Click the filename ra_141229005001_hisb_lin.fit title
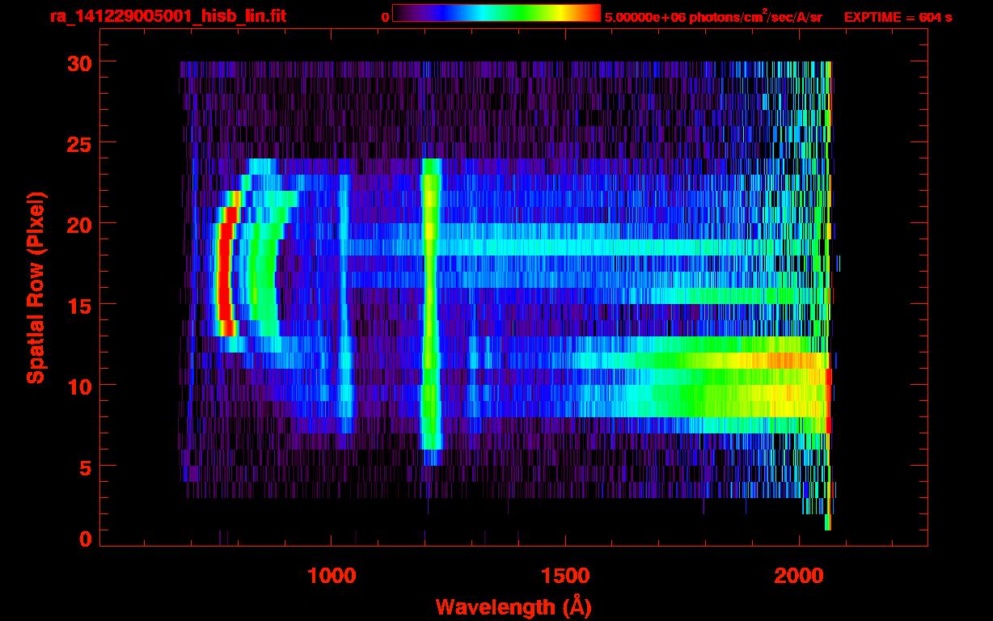This screenshot has height=621, width=993. click(x=167, y=15)
